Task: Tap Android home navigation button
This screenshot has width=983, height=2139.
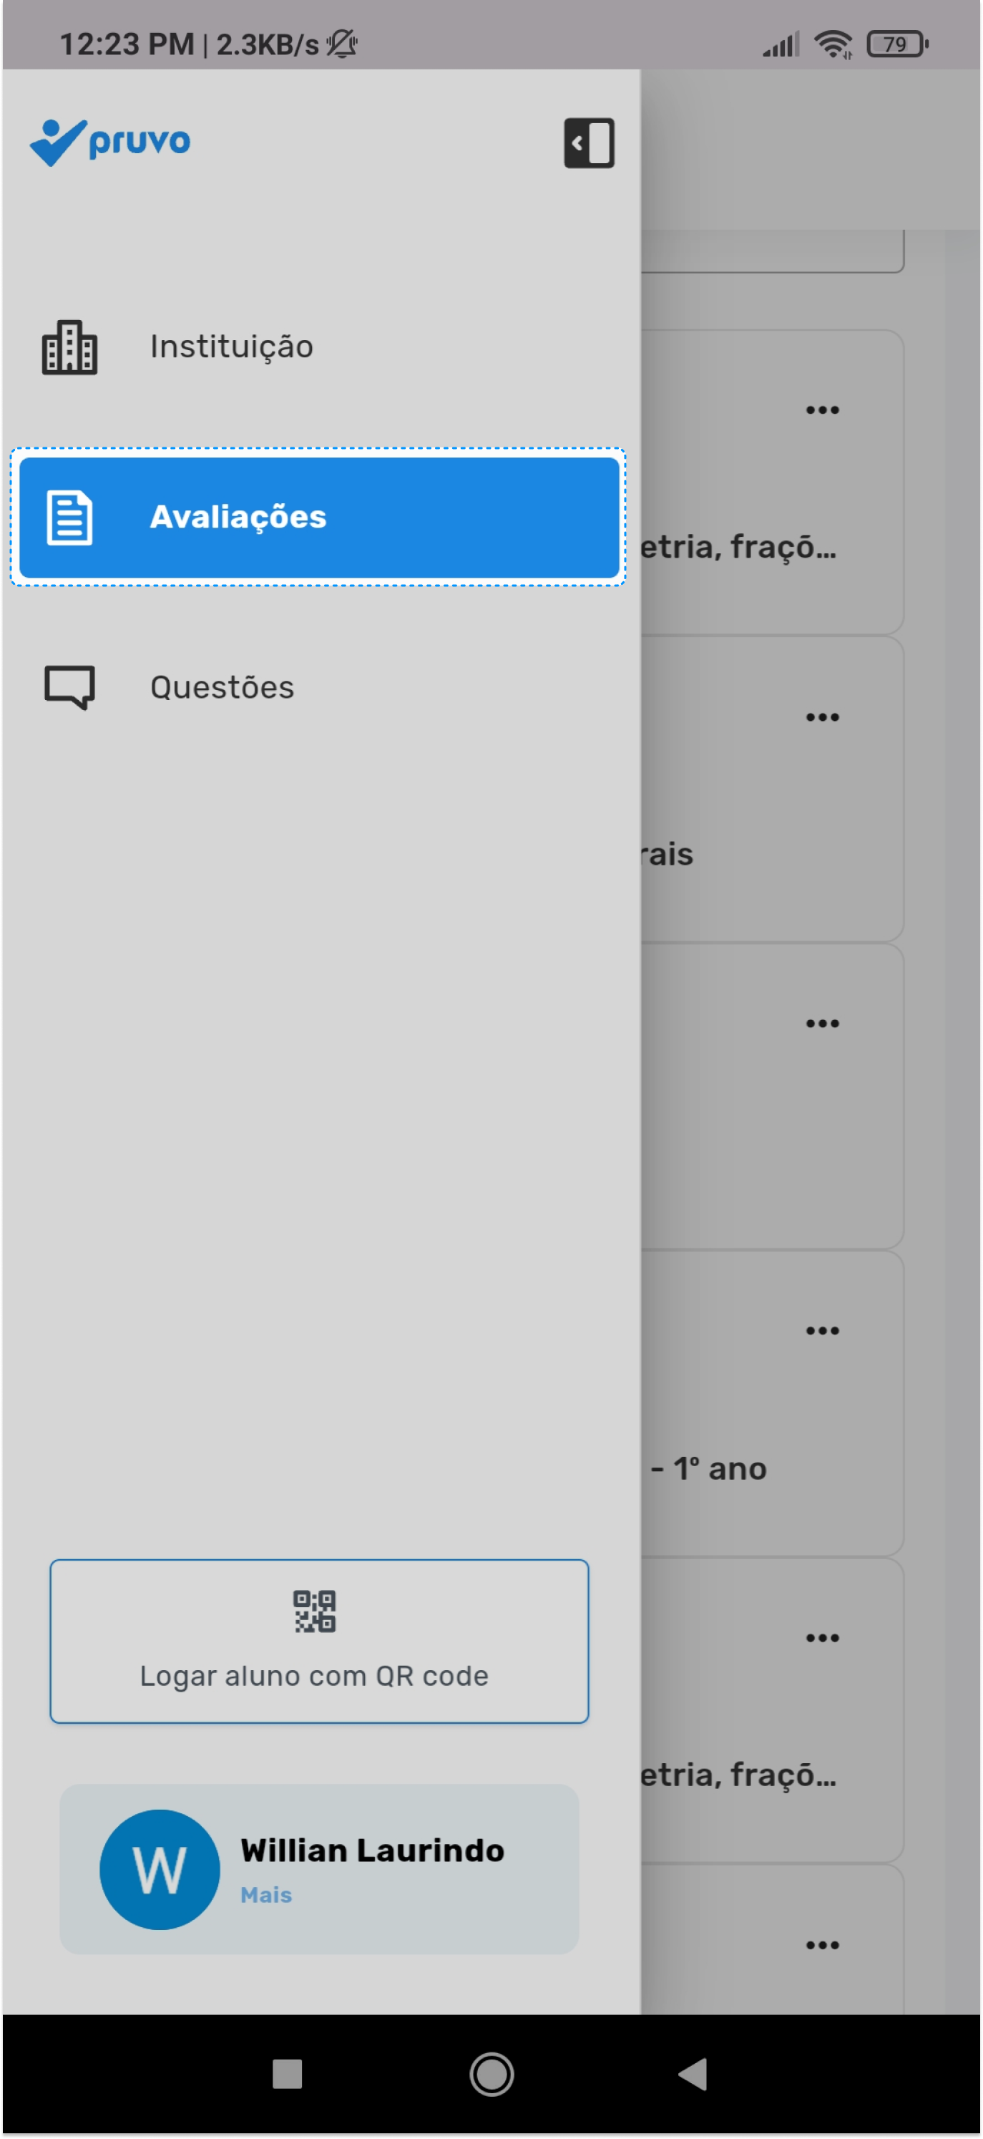Action: pos(492,2075)
